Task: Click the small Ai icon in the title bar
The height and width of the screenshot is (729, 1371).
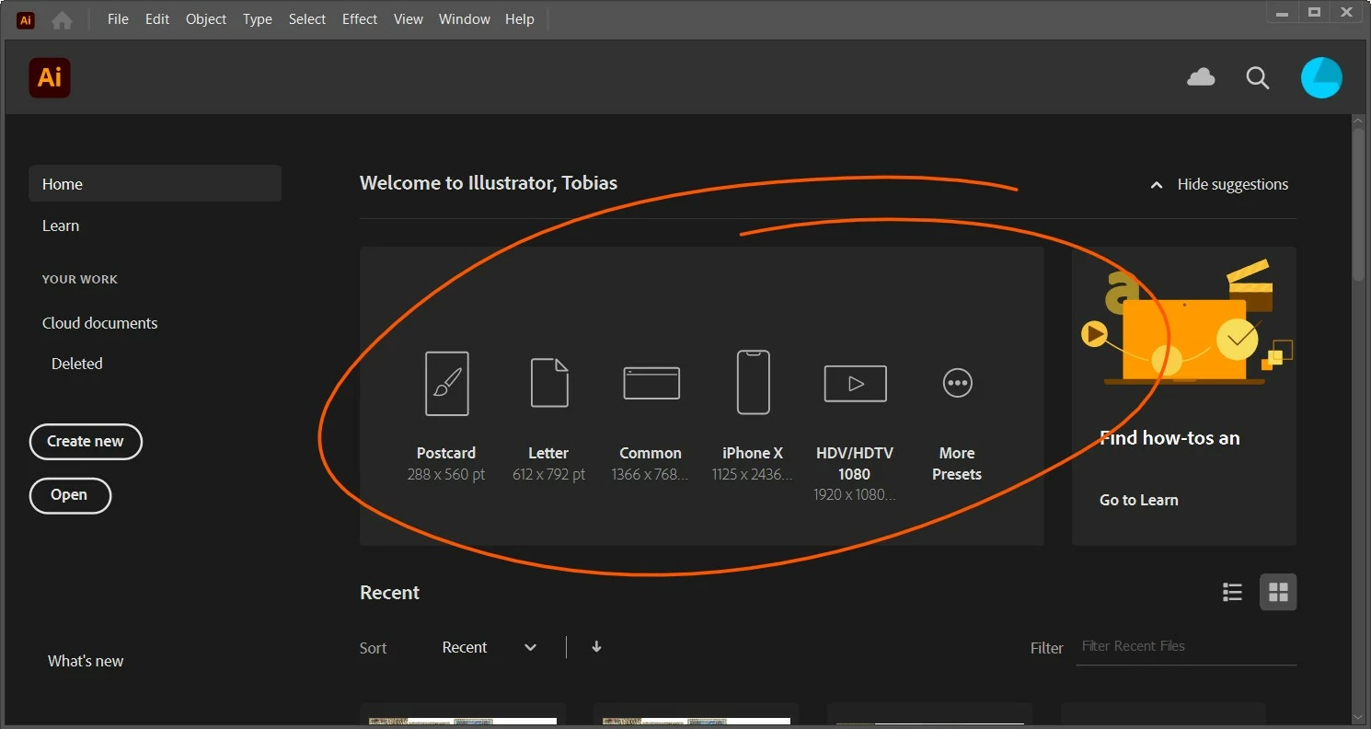Action: 26,19
